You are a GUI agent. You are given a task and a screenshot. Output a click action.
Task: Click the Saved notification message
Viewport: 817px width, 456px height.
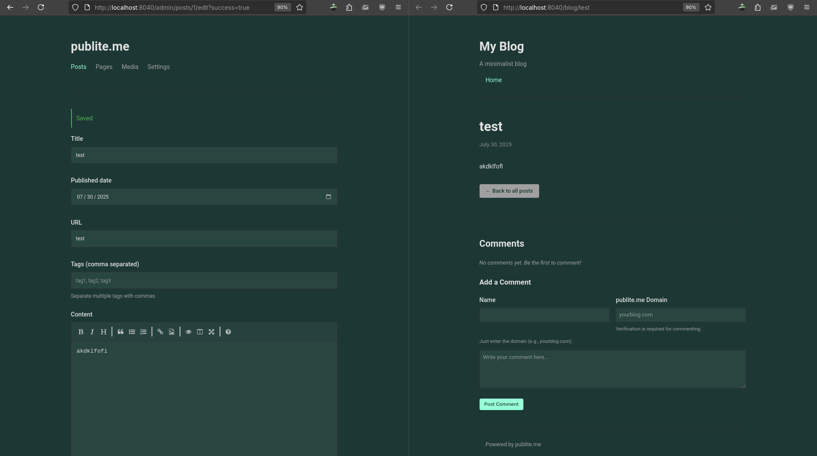(x=84, y=118)
